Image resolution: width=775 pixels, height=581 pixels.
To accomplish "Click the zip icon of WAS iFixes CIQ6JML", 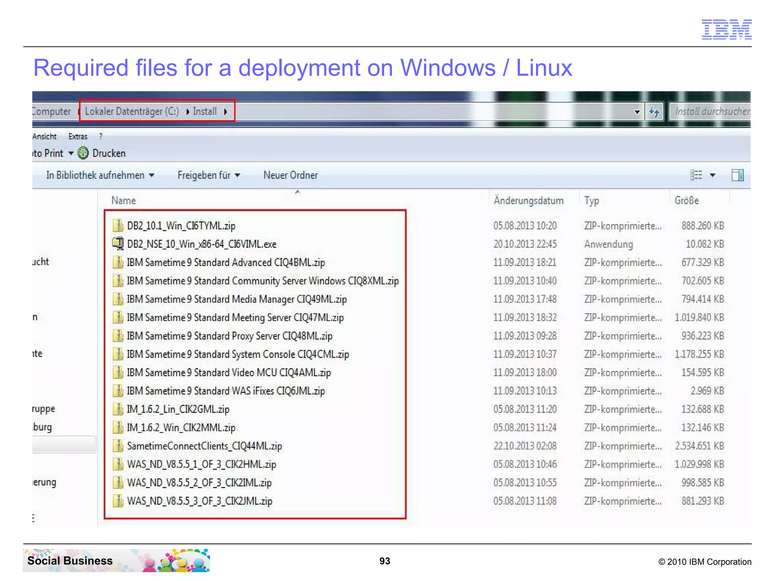I will [x=118, y=391].
